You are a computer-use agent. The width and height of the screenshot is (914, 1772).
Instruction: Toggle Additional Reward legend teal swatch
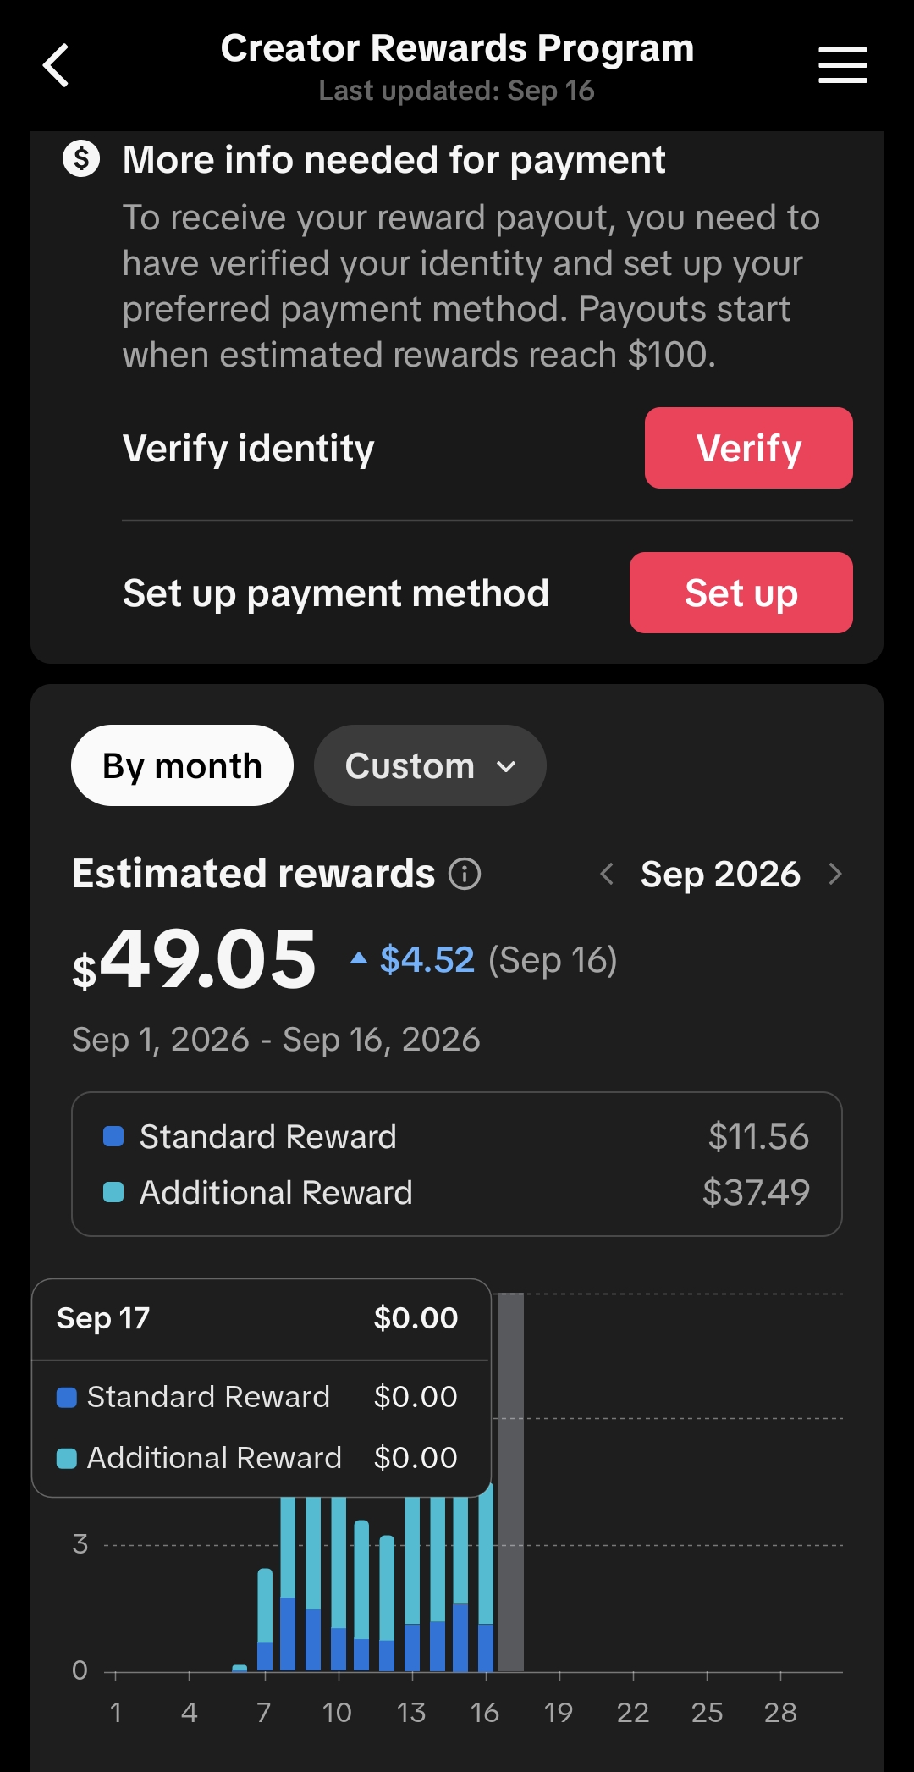click(113, 1192)
